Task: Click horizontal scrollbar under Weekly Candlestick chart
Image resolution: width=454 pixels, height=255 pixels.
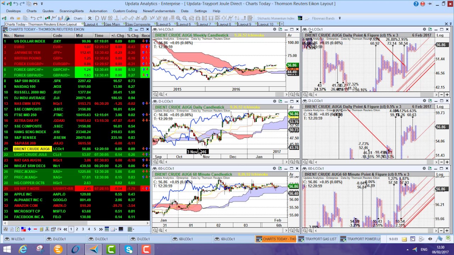Action: tap(226, 94)
